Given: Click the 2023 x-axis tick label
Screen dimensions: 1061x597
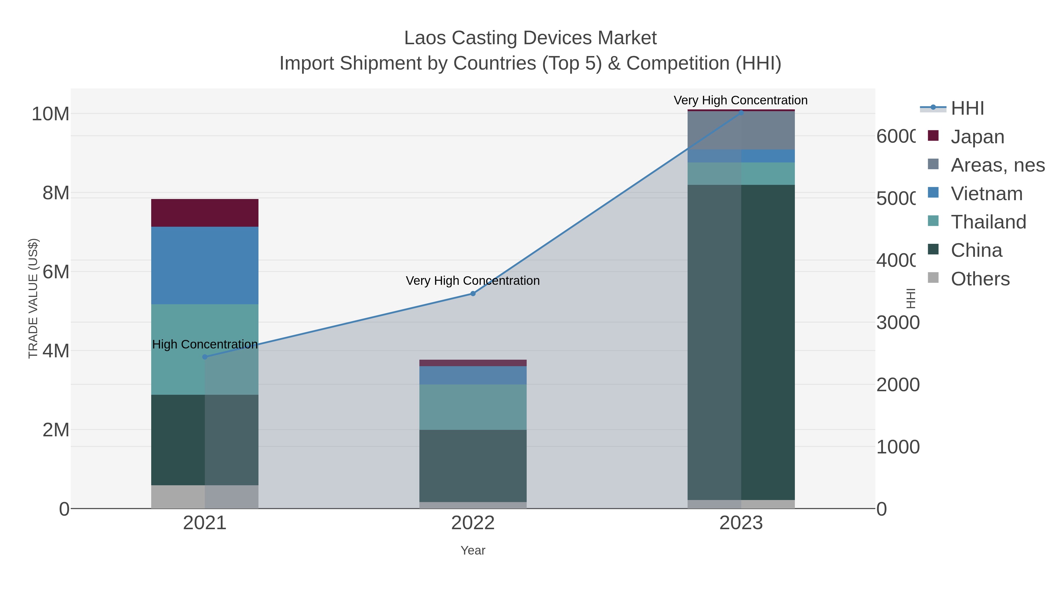Looking at the screenshot, I should (741, 523).
